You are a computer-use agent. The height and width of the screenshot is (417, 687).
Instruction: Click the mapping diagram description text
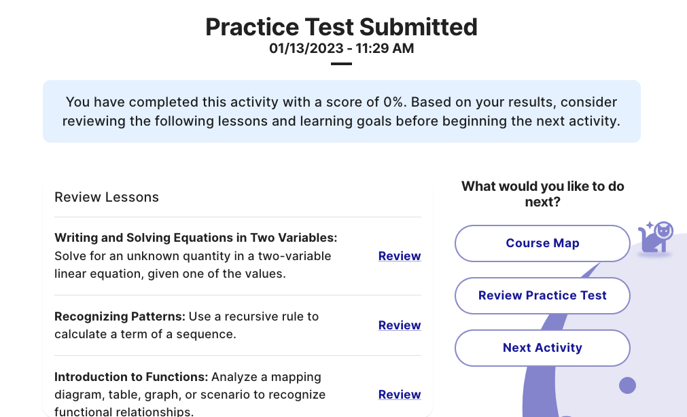(190, 394)
